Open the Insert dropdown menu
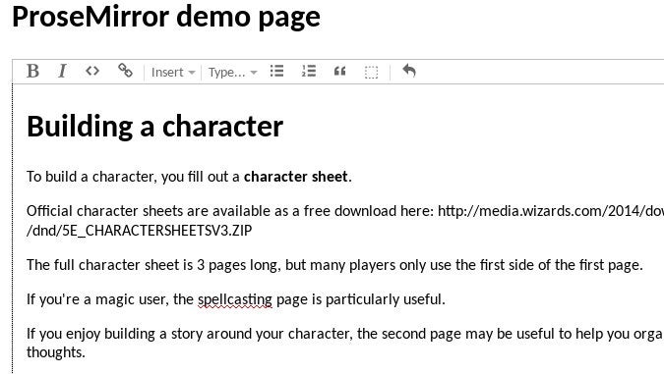 (173, 73)
